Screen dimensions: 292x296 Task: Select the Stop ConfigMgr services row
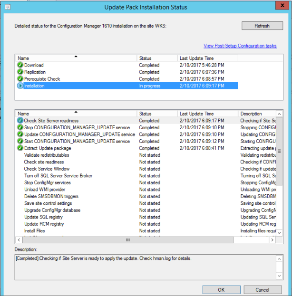tap(146, 182)
